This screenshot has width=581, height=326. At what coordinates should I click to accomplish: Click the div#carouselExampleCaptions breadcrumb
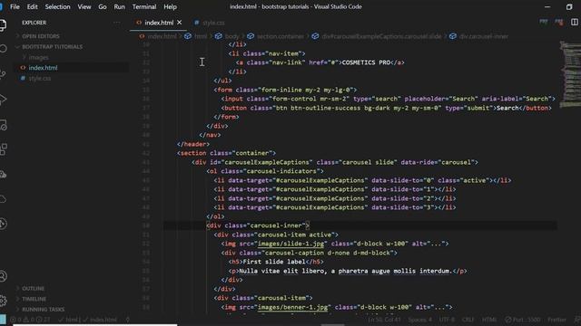(x=381, y=36)
